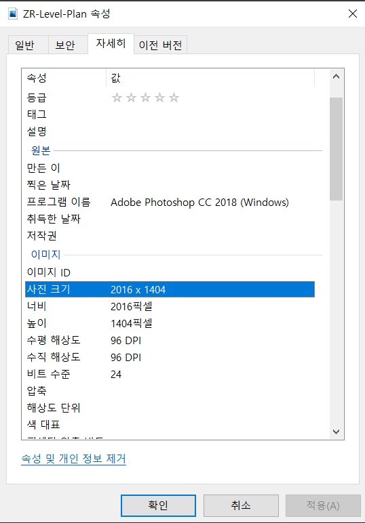Go to the 이전 버전 tab
Screen dimensions: 365x523
click(x=160, y=45)
